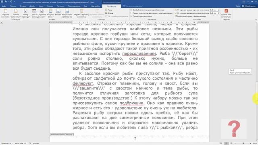Click page count indicator in status bar
This screenshot has width=258, height=145.
[7, 143]
